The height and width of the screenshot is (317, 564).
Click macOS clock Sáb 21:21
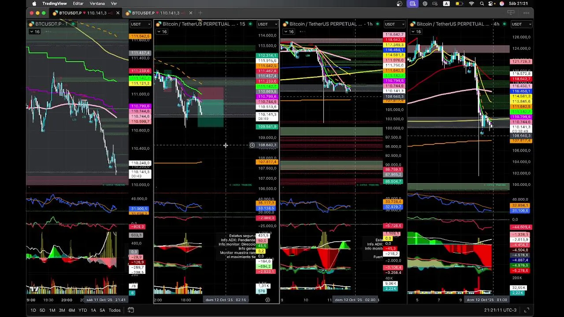tap(518, 4)
